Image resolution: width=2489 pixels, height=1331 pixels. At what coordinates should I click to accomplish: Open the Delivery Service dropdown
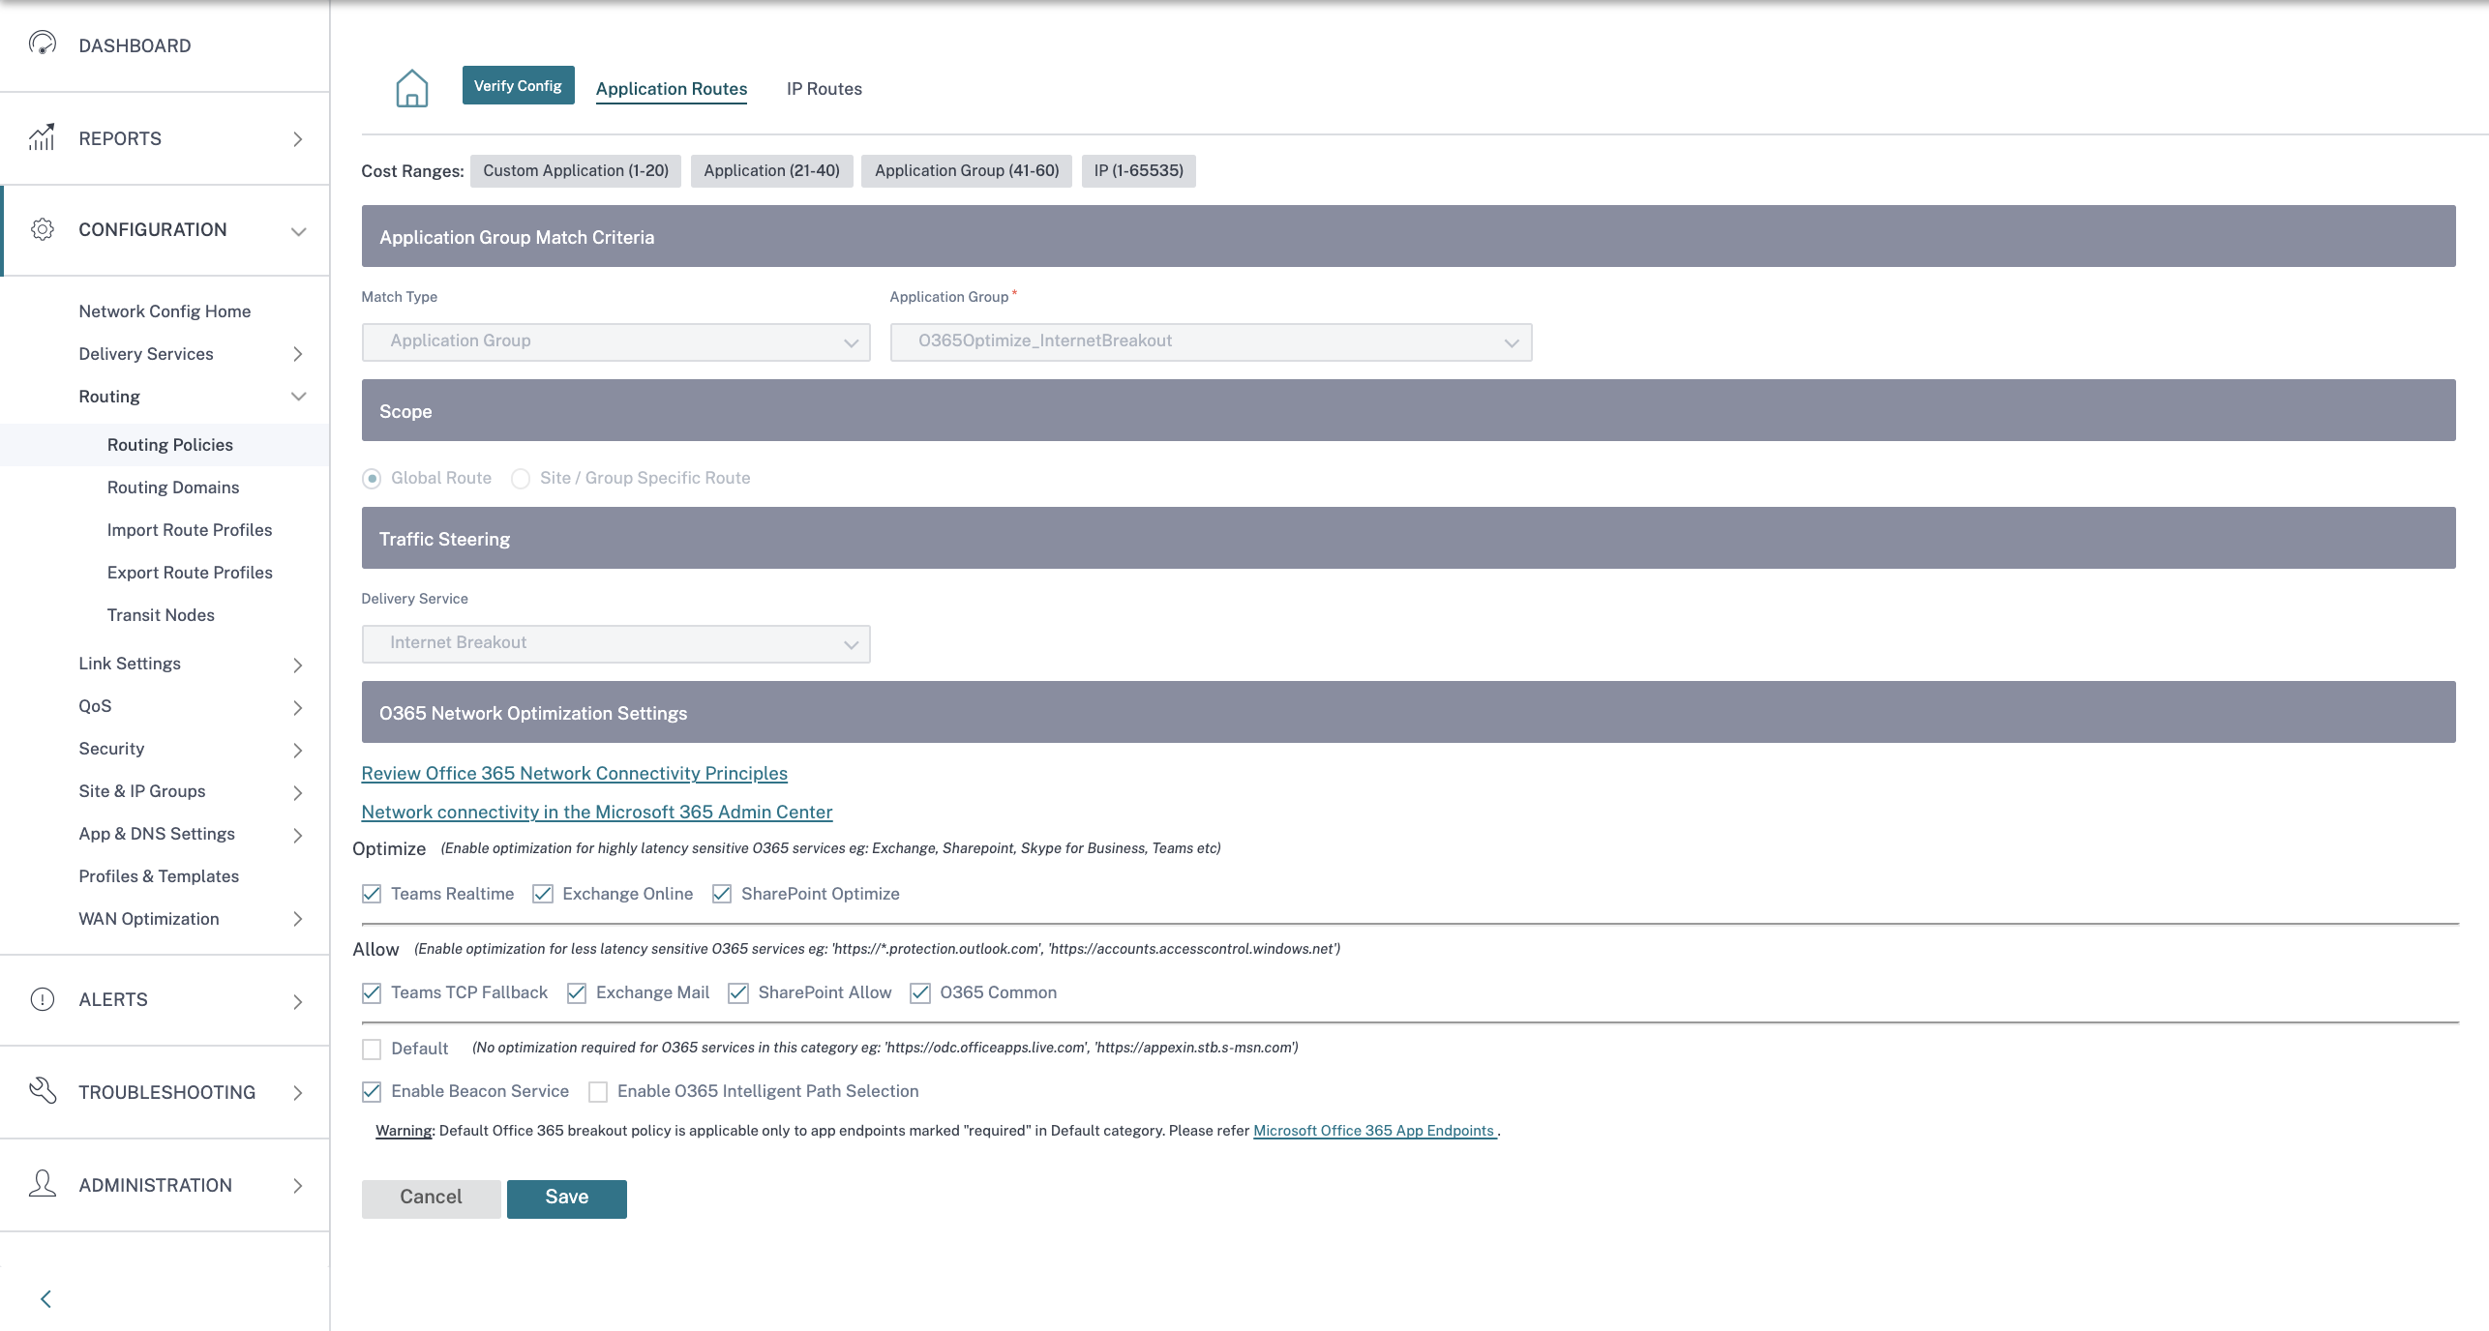tap(616, 643)
